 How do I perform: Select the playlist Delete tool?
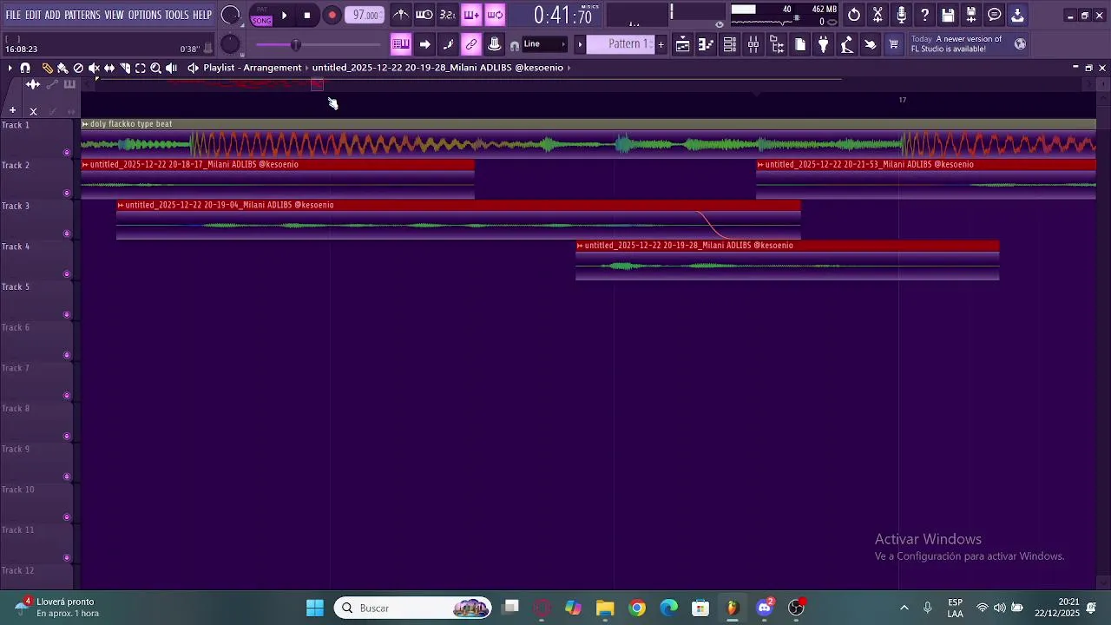78,68
